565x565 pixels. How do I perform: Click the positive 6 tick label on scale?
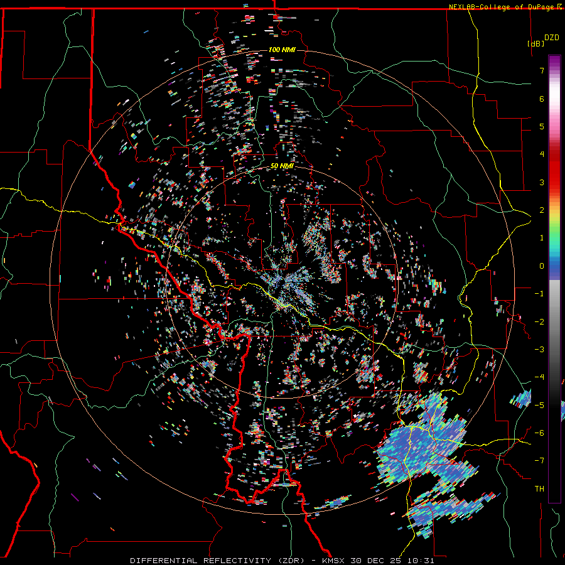[542, 99]
